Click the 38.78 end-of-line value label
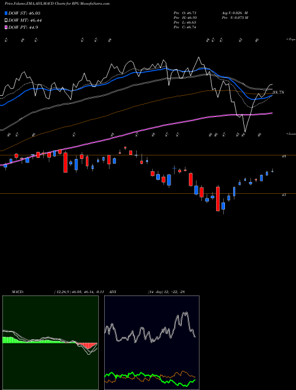This screenshot has width=296, height=390. click(x=278, y=93)
